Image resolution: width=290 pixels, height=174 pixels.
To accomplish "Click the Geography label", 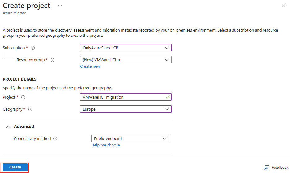I will [x=13, y=109].
